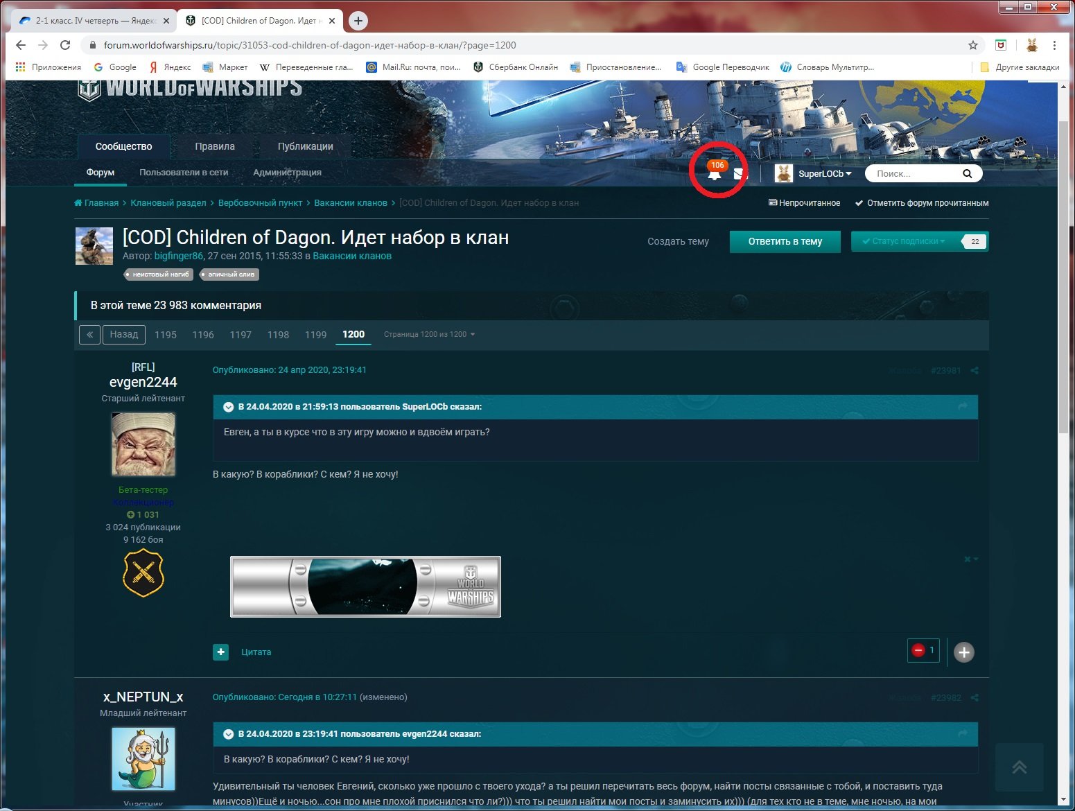1075x811 pixels.
Task: Open Непрочитанное link
Action: click(804, 203)
